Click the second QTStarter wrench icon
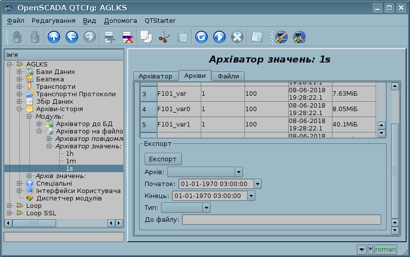The width and height of the screenshot is (410, 257). (299, 37)
